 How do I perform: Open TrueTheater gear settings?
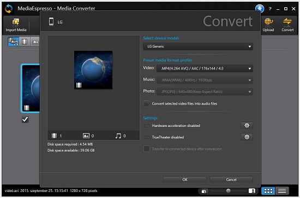click(247, 137)
